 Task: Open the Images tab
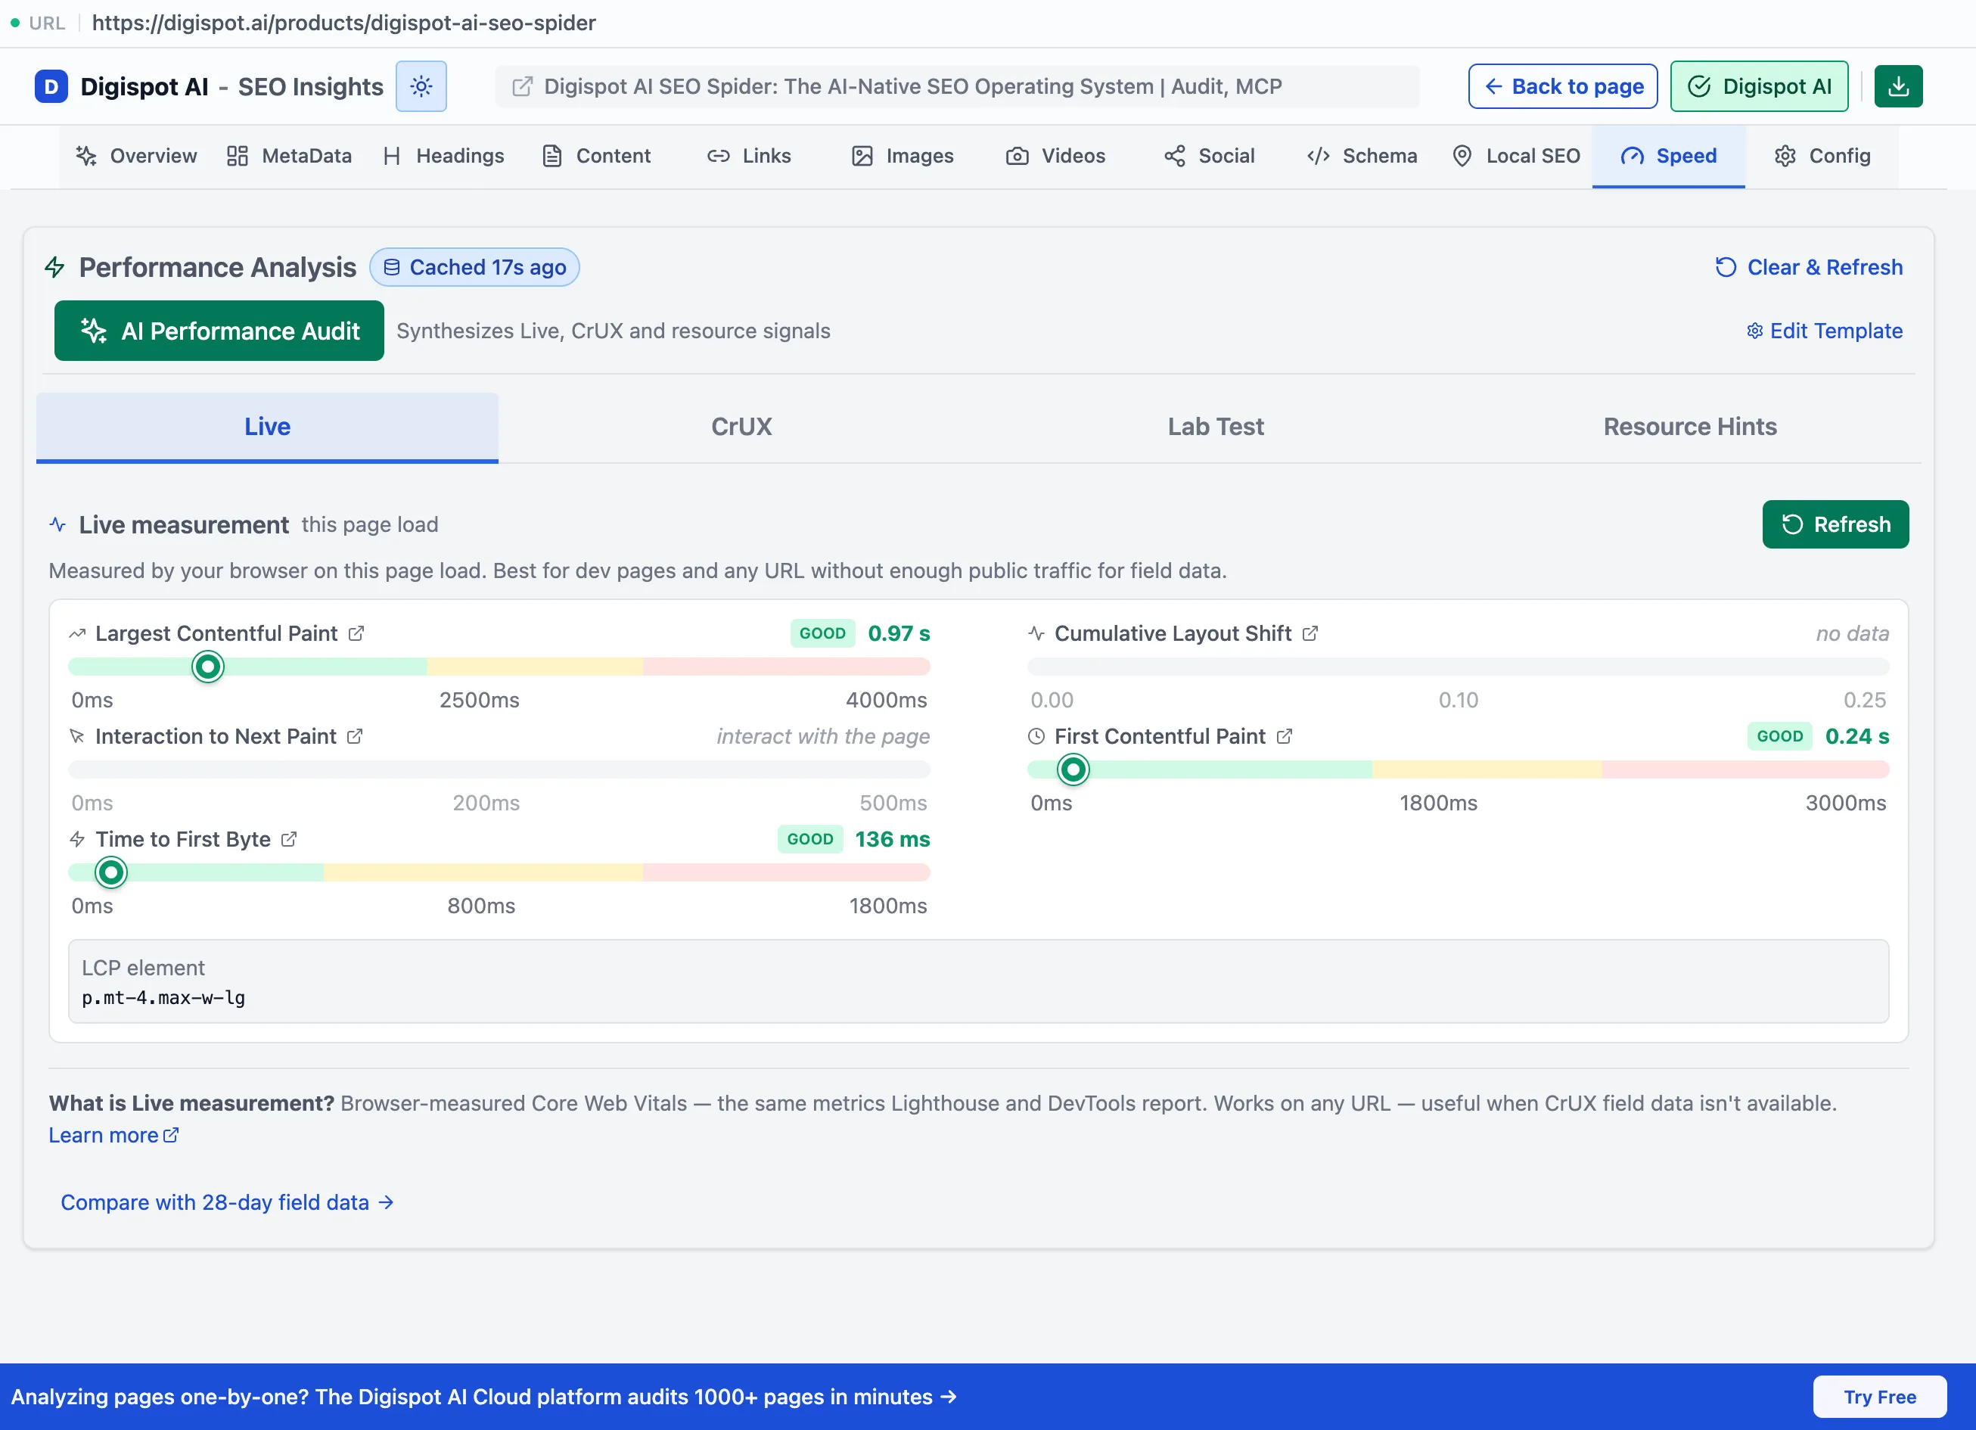903,156
